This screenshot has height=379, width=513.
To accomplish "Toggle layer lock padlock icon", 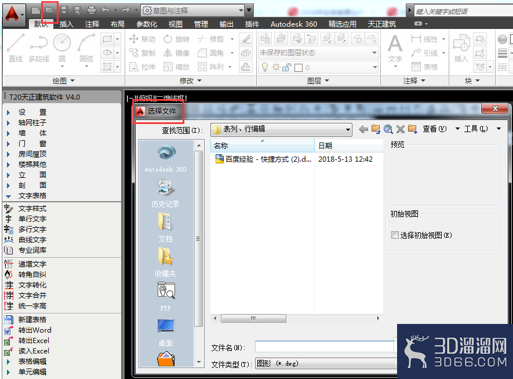I will (x=287, y=67).
